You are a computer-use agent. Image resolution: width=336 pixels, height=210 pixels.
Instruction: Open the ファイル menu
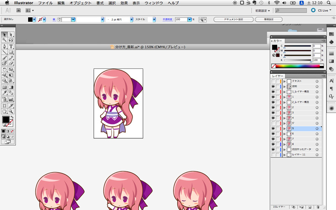pyautogui.click(x=45, y=3)
